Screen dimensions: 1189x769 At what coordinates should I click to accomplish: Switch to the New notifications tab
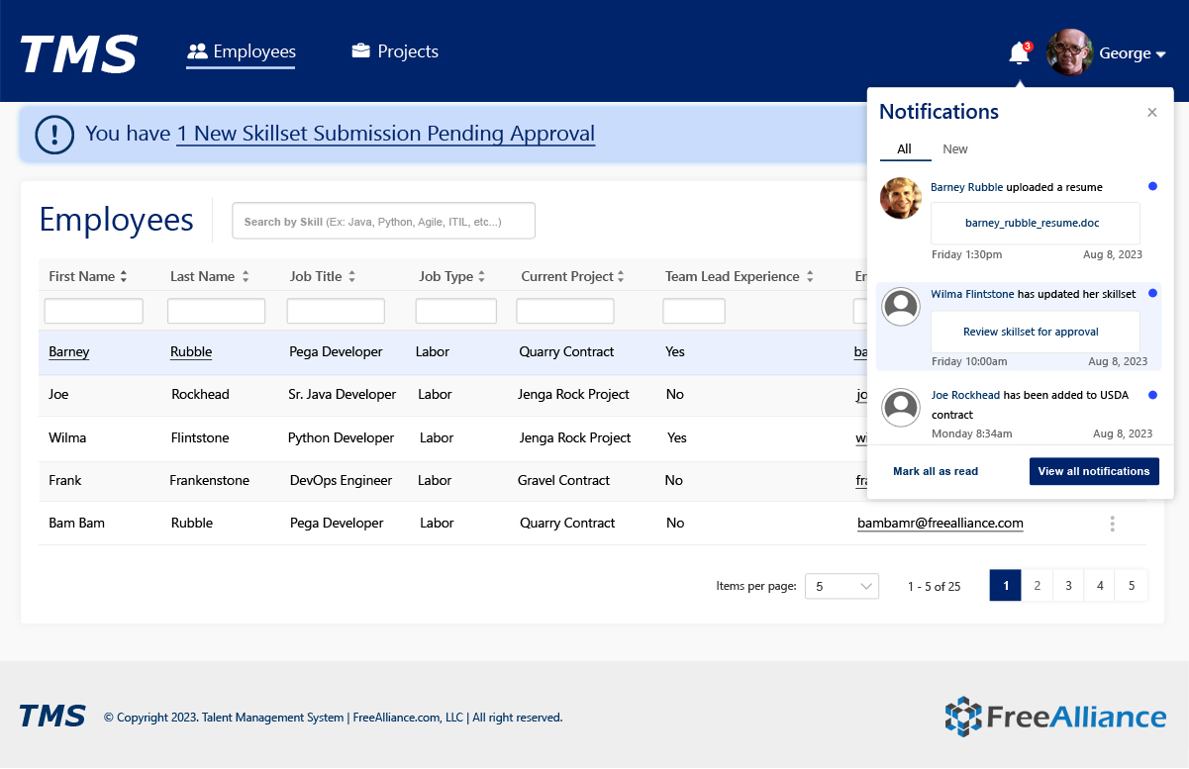[x=954, y=149]
